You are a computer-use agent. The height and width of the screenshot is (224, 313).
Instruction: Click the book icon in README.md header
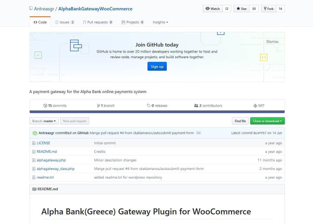tap(34, 189)
